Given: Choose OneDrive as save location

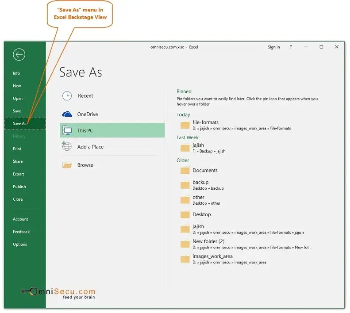Looking at the screenshot, I should click(x=88, y=114).
